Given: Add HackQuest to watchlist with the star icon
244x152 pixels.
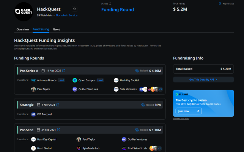Looking at the screenshot, I should 74,9.
